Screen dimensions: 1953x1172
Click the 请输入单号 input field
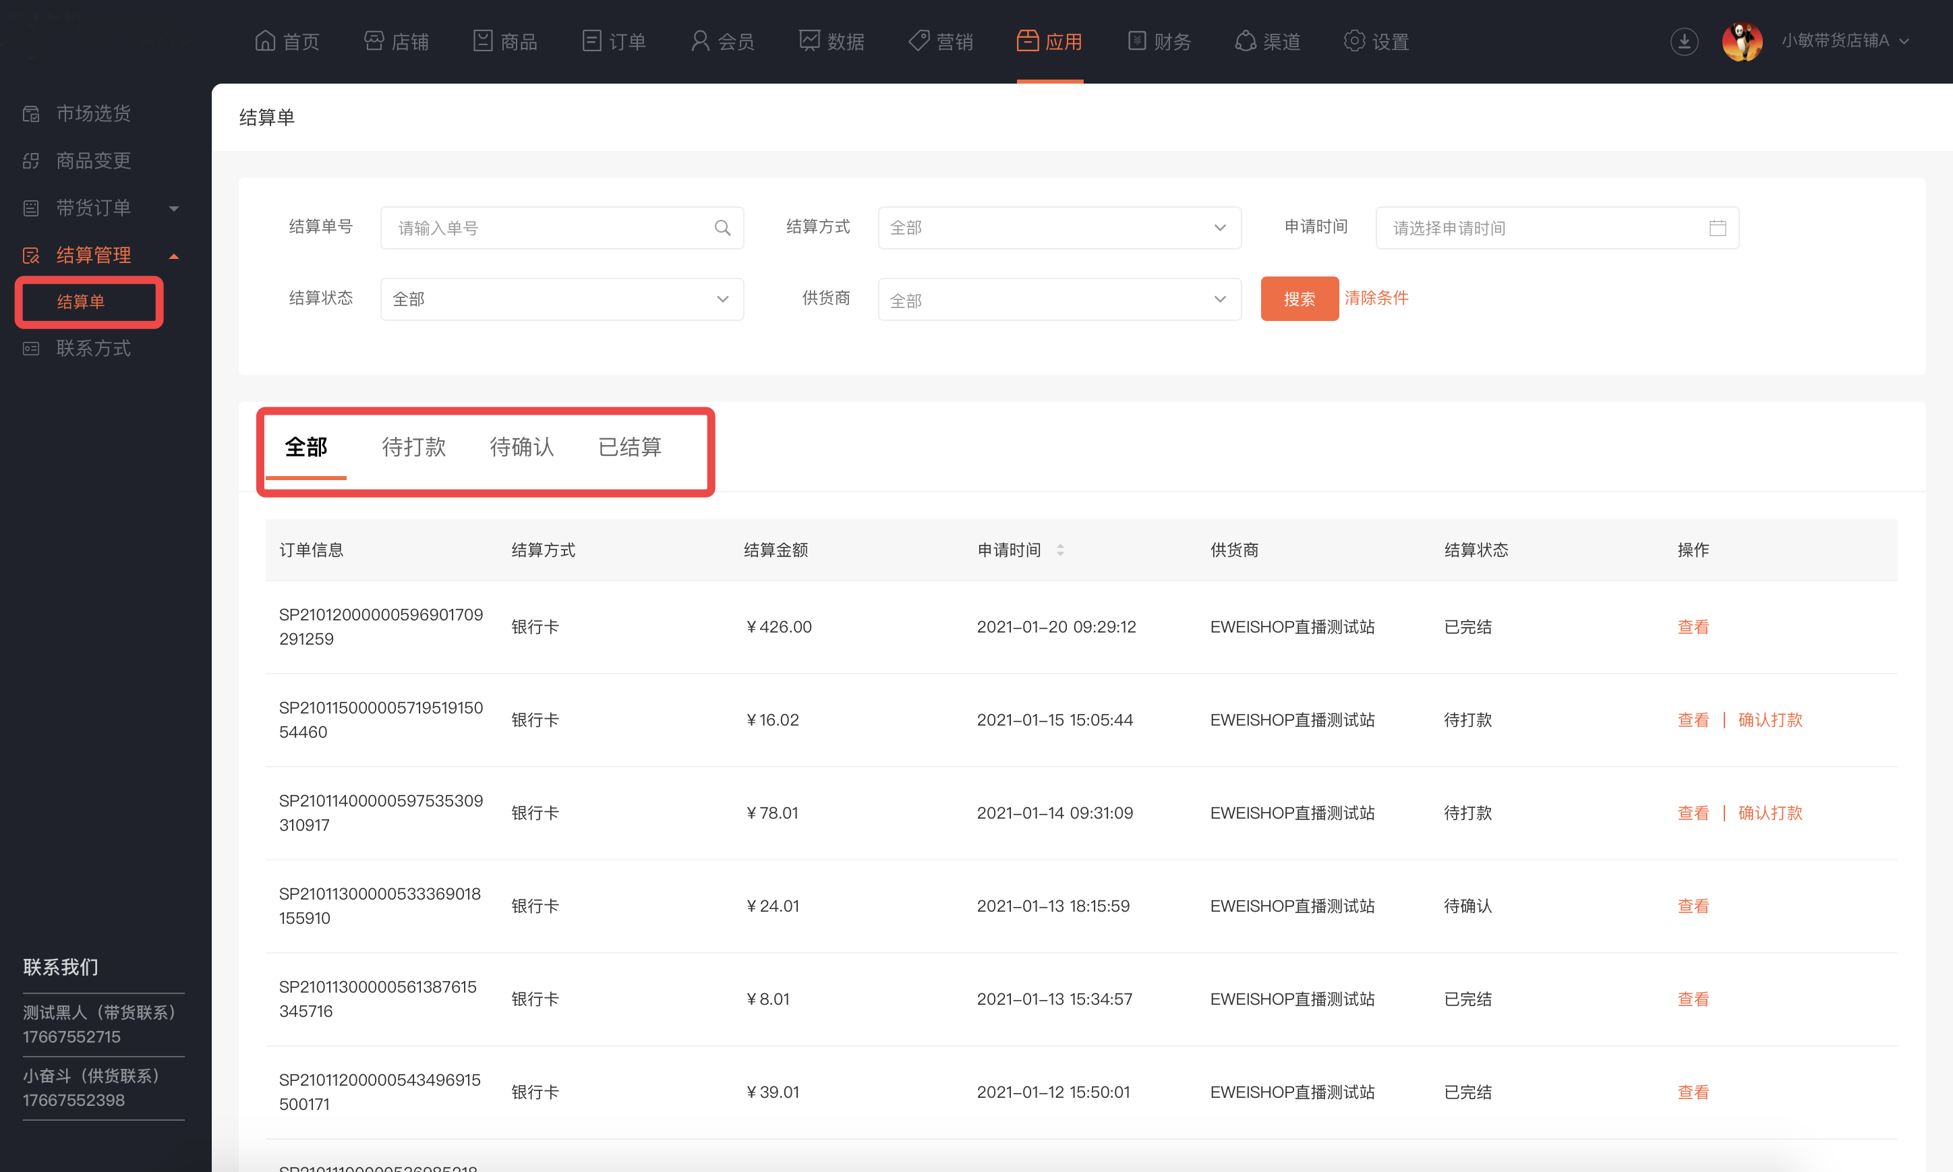pyautogui.click(x=545, y=228)
